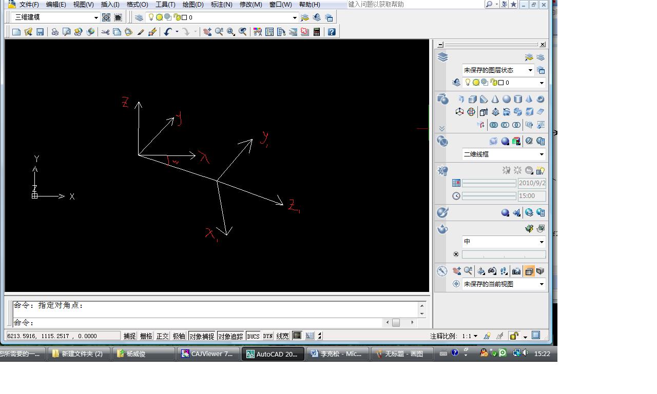Image resolution: width=657 pixels, height=394 pixels.
Task: Toggle 栅格 grid display
Action: 146,336
